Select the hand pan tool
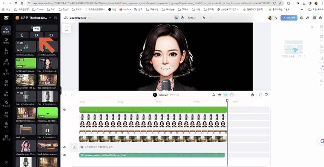This screenshot has width=324, height=167. coord(182,18)
